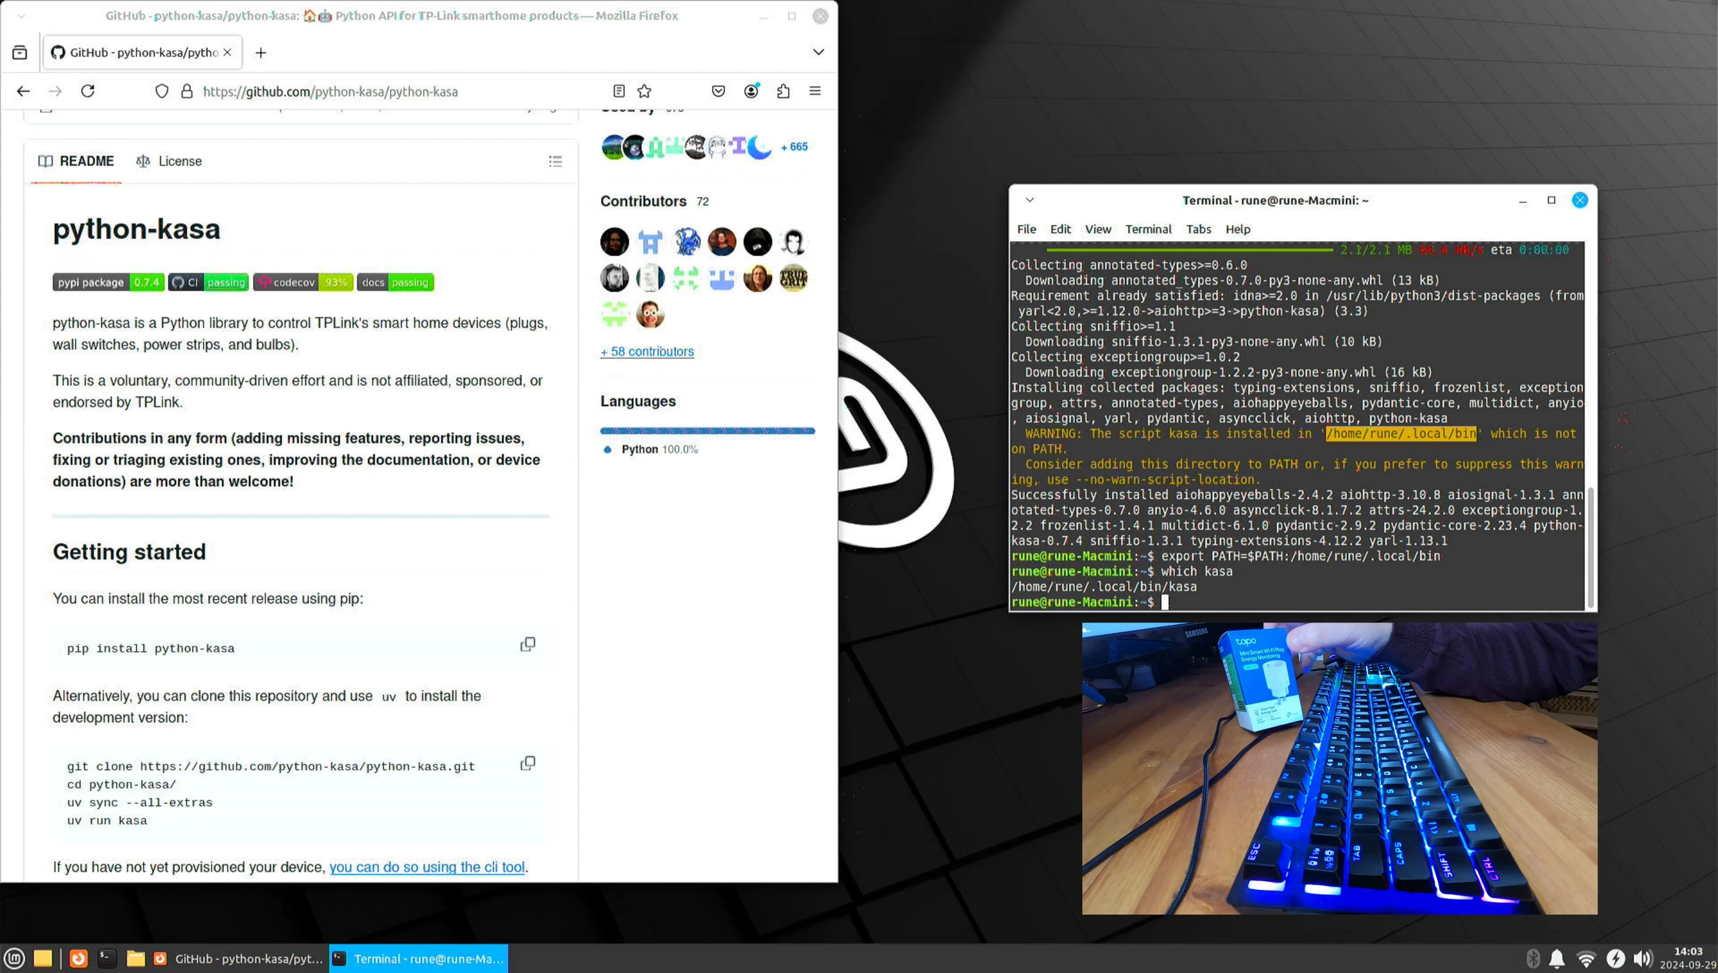This screenshot has height=973, width=1718.
Task: Open a new Firefox tab with plus
Action: (261, 52)
